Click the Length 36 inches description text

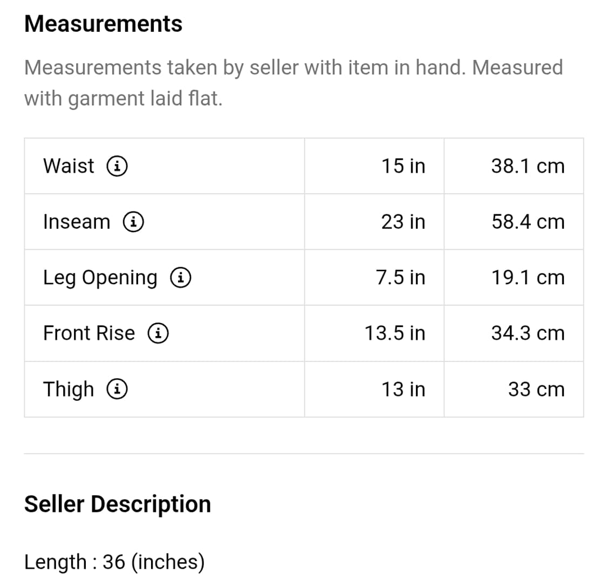(x=114, y=562)
